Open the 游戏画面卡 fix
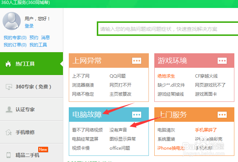The width and height of the screenshot is (238, 162). (x=206, y=94)
